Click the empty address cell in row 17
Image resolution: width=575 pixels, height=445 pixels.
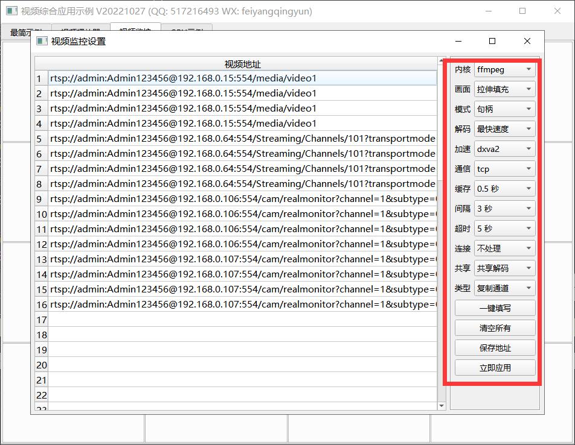(x=242, y=320)
